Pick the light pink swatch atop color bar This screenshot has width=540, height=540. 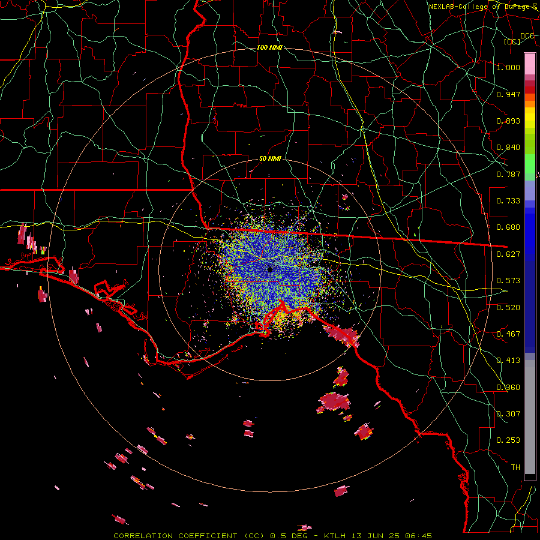[x=530, y=64]
